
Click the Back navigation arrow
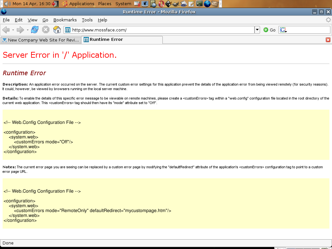pos(6,30)
